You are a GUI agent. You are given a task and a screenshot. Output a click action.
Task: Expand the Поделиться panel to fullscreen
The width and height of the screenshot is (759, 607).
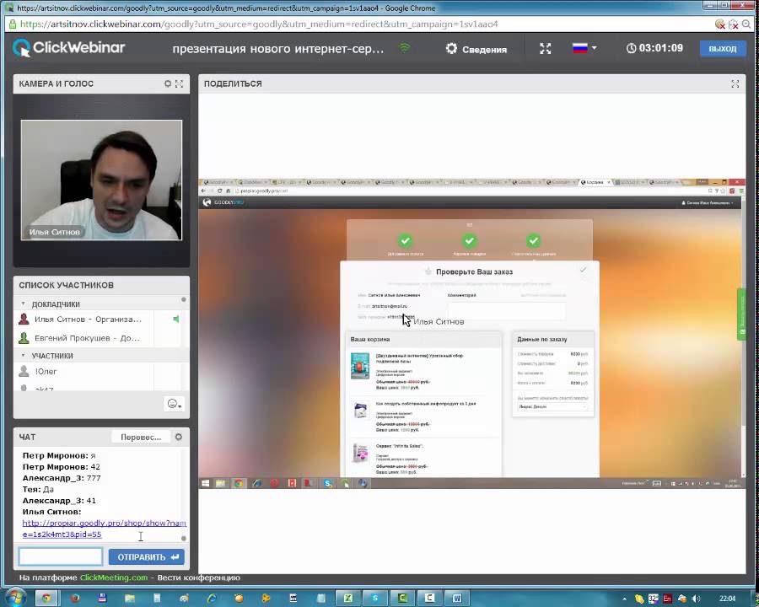pyautogui.click(x=735, y=83)
